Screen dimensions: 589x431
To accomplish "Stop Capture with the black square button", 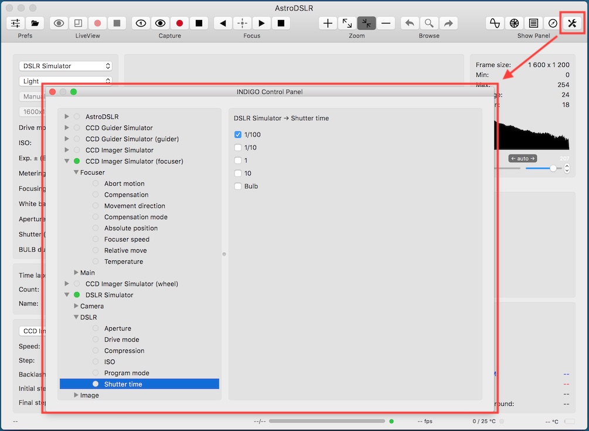I will (199, 23).
